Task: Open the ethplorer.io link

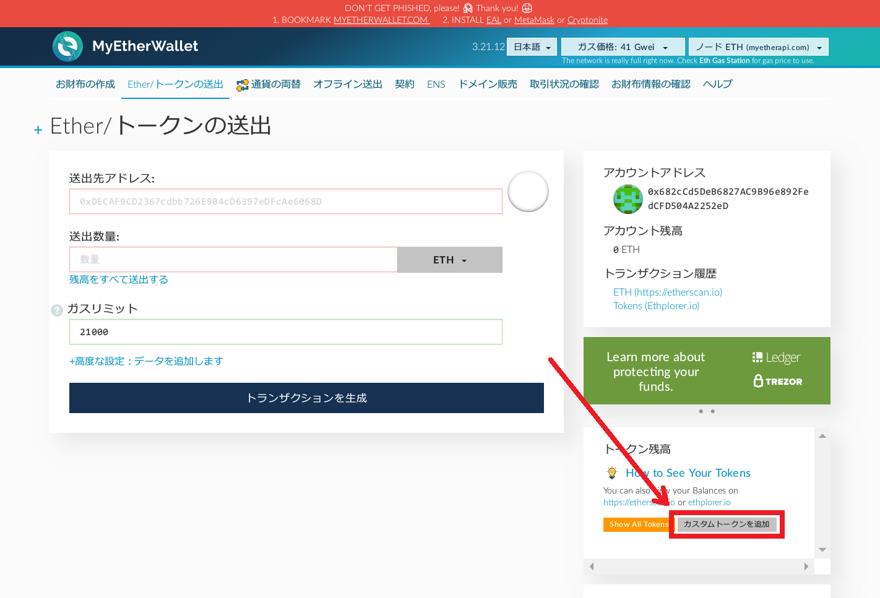Action: point(709,502)
